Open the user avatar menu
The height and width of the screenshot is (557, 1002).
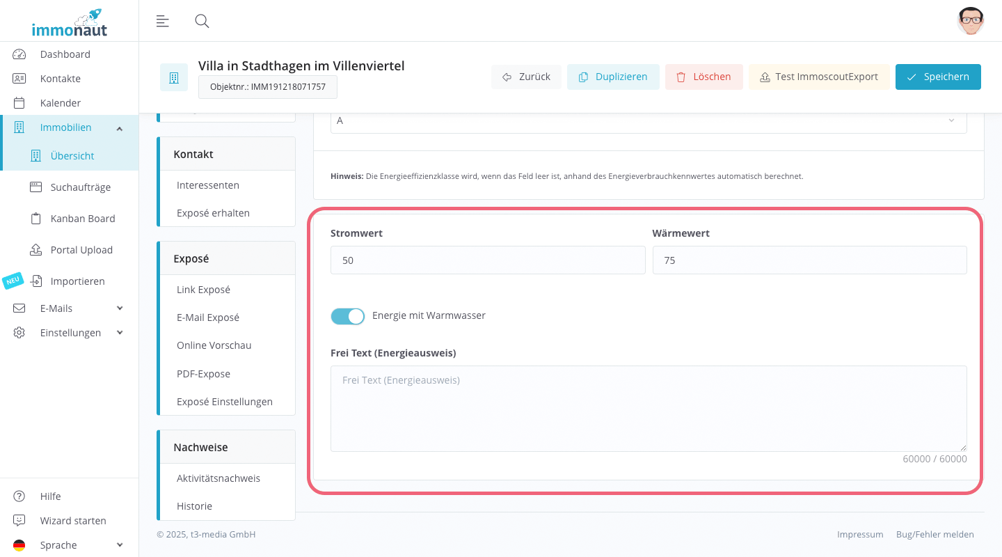pos(970,21)
